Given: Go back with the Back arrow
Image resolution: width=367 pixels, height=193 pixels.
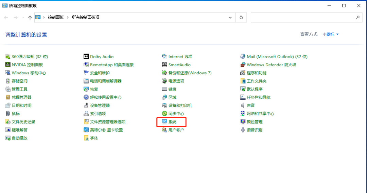Looking at the screenshot, I should 6,18.
